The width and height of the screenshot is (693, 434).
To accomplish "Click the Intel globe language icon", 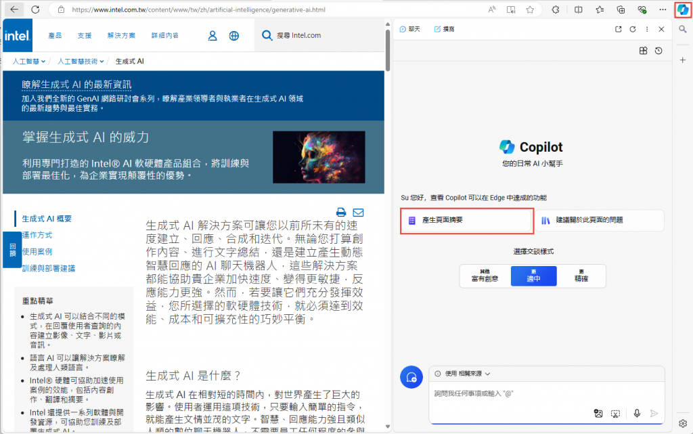I will 233,36.
